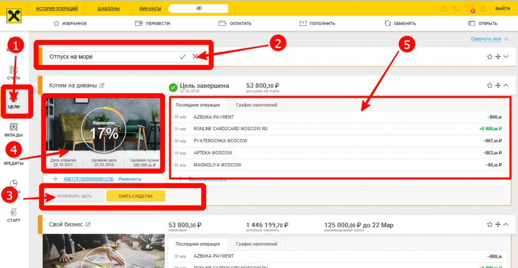
Task: Open the Старт section in sidebar
Action: click(14, 214)
